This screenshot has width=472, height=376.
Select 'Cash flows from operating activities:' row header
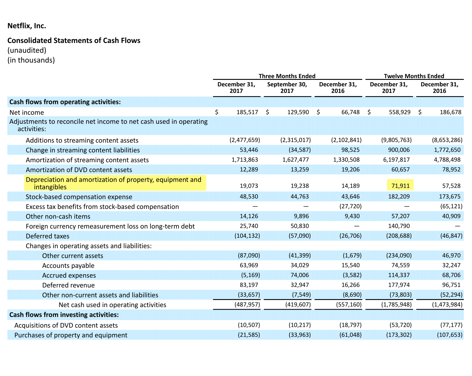point(65,102)
